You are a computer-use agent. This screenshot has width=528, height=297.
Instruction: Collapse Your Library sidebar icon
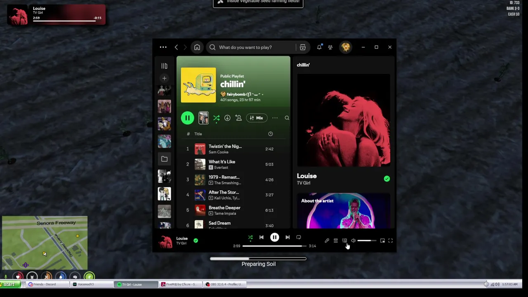(164, 66)
